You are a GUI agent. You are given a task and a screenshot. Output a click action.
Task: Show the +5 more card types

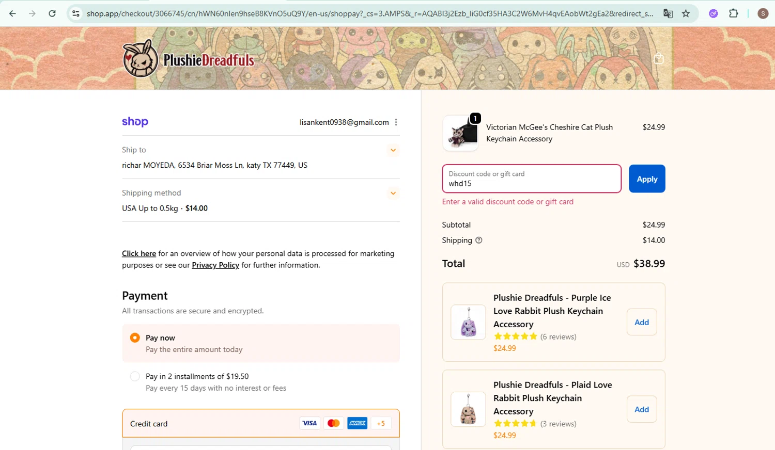point(381,423)
